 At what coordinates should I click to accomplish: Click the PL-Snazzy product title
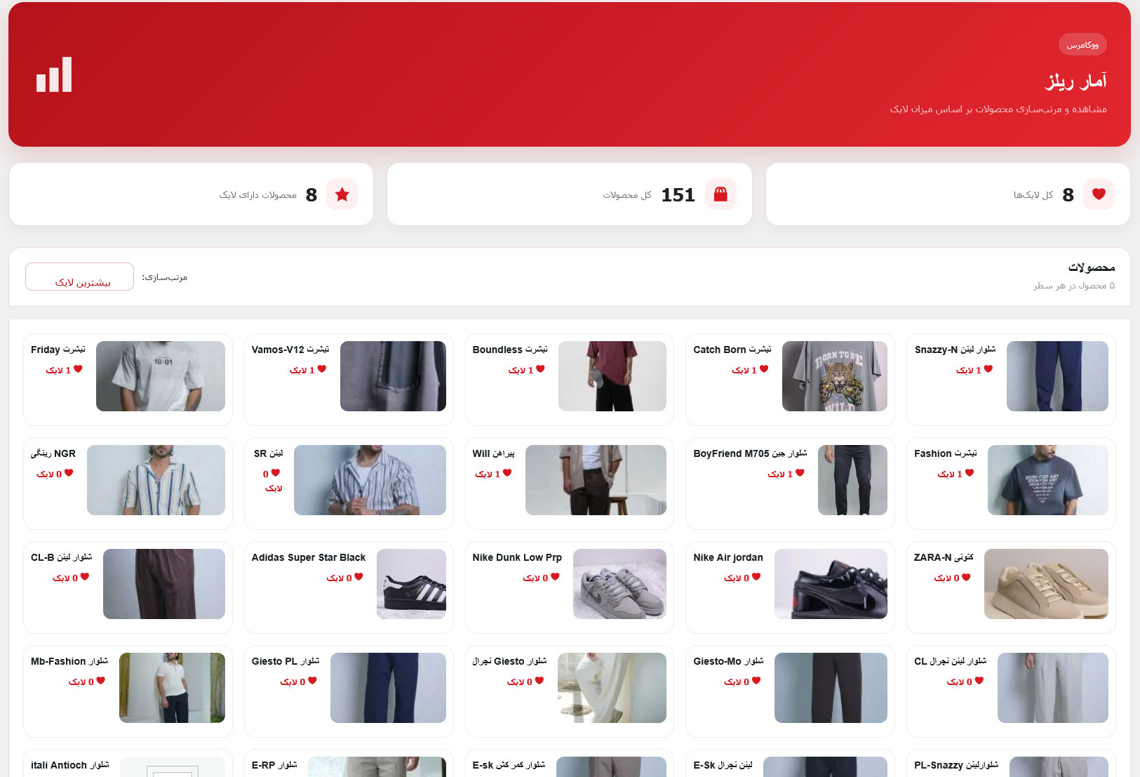(956, 765)
